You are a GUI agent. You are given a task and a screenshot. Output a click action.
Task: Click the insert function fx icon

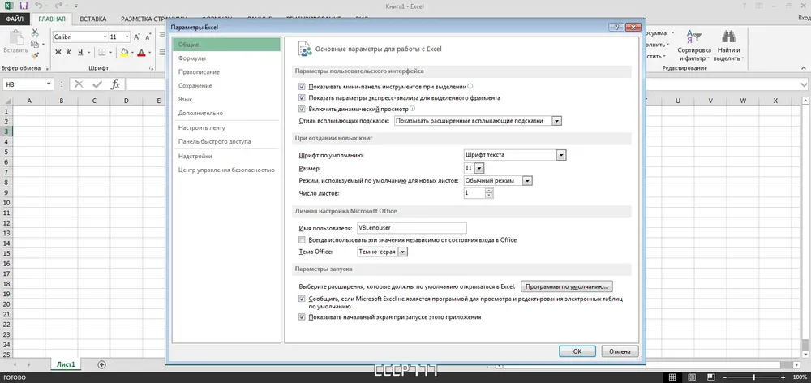(116, 84)
